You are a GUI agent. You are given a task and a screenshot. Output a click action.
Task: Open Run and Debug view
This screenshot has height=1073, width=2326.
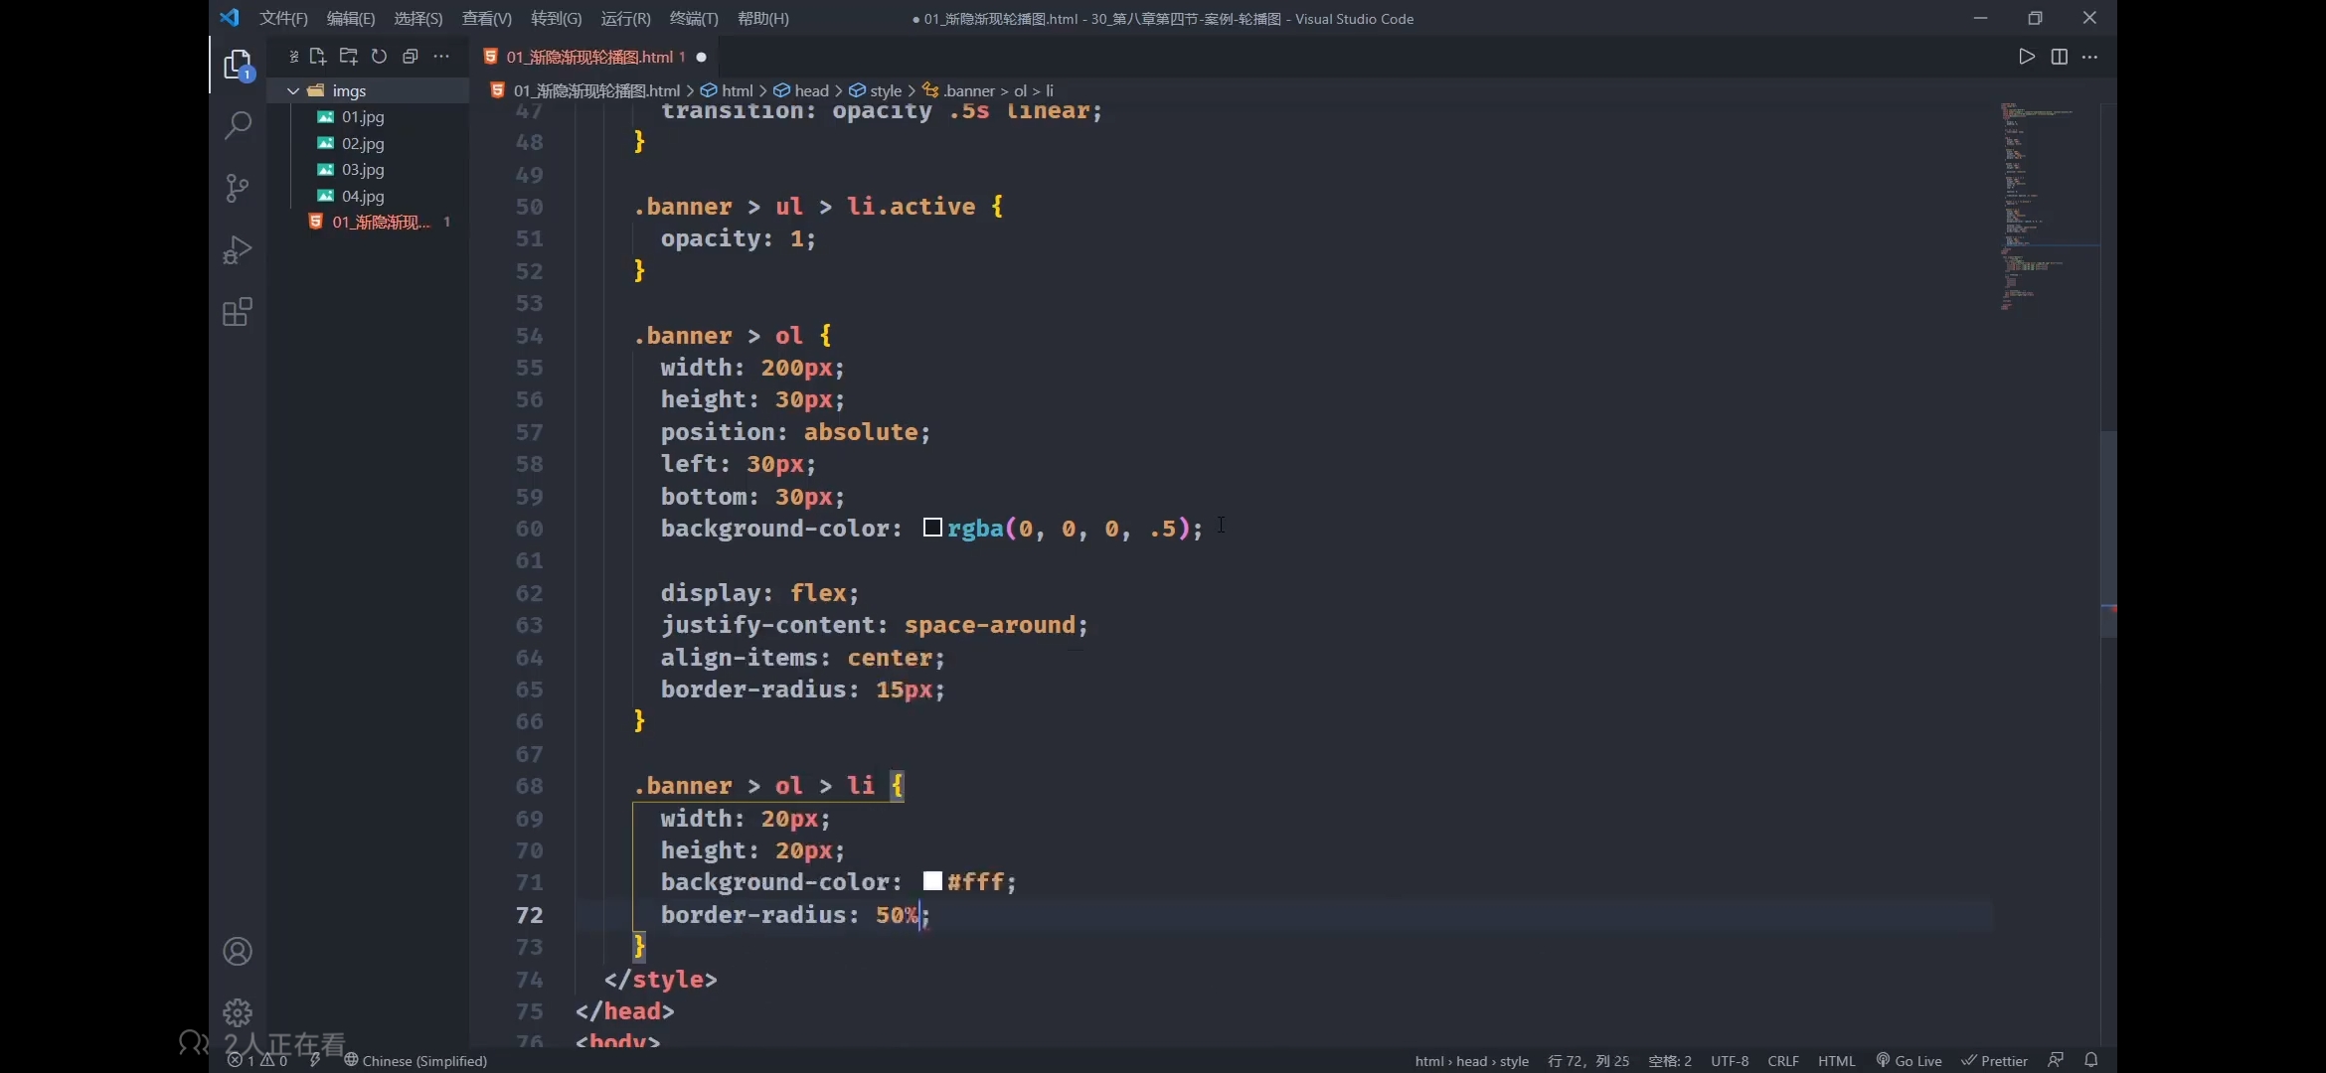[x=238, y=249]
